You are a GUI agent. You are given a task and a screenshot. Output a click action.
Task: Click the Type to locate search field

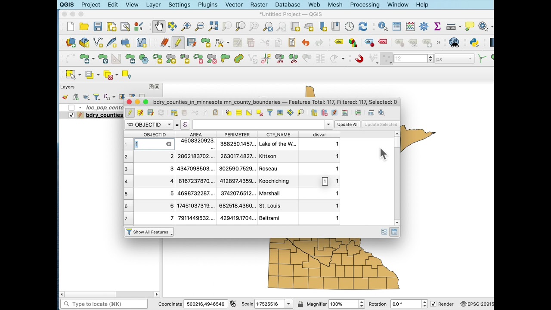pos(104,304)
